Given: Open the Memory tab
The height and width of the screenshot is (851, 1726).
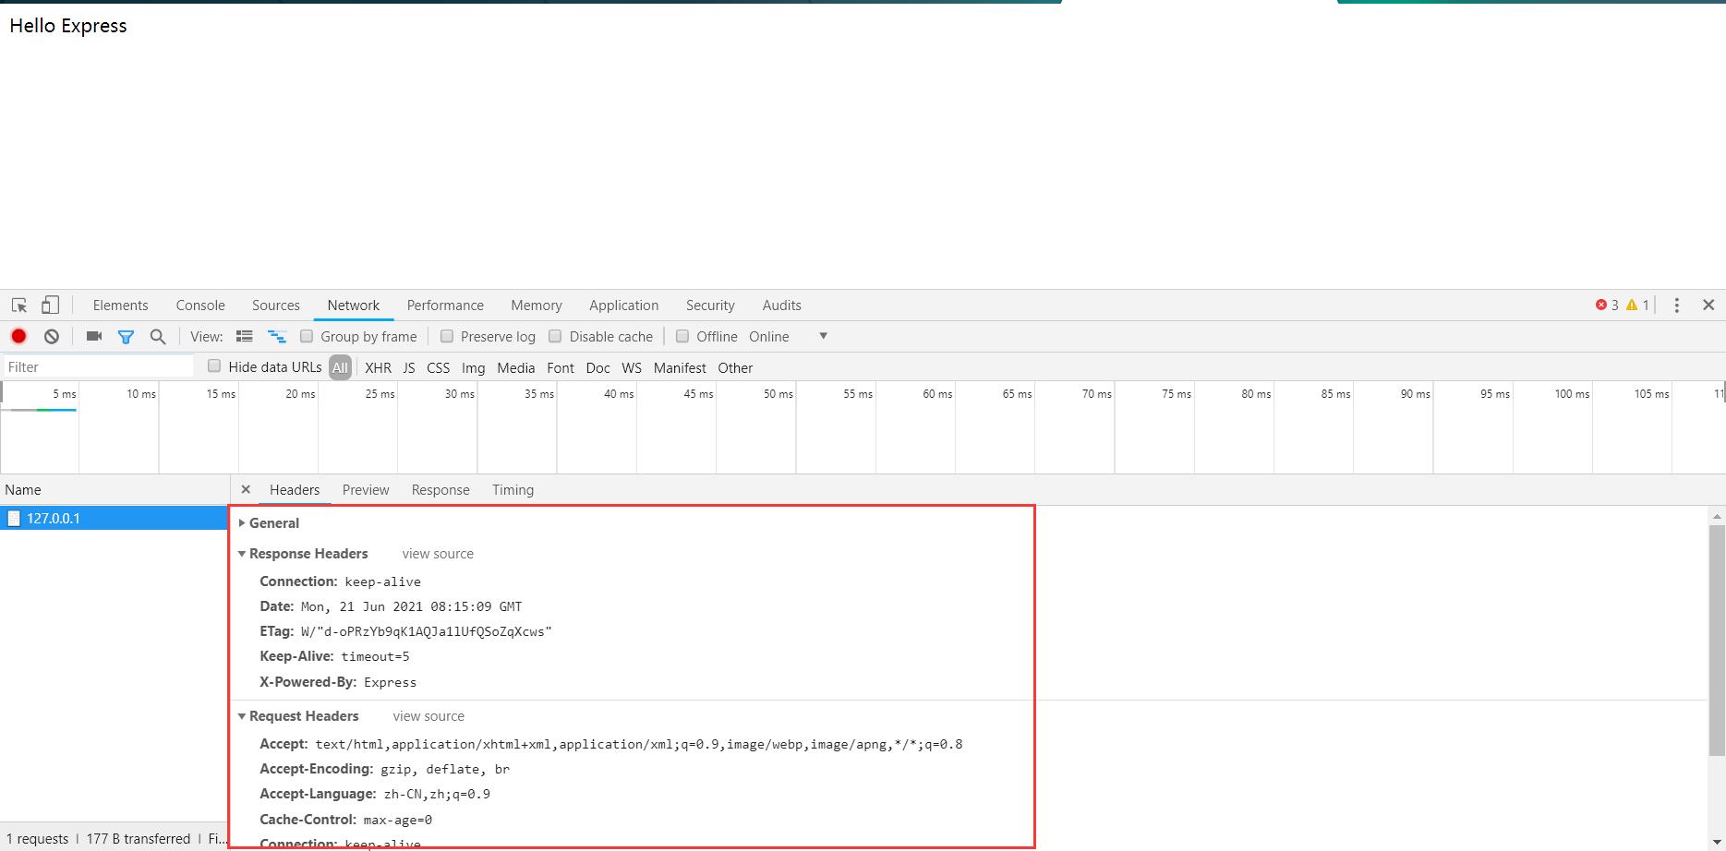Looking at the screenshot, I should [537, 306].
